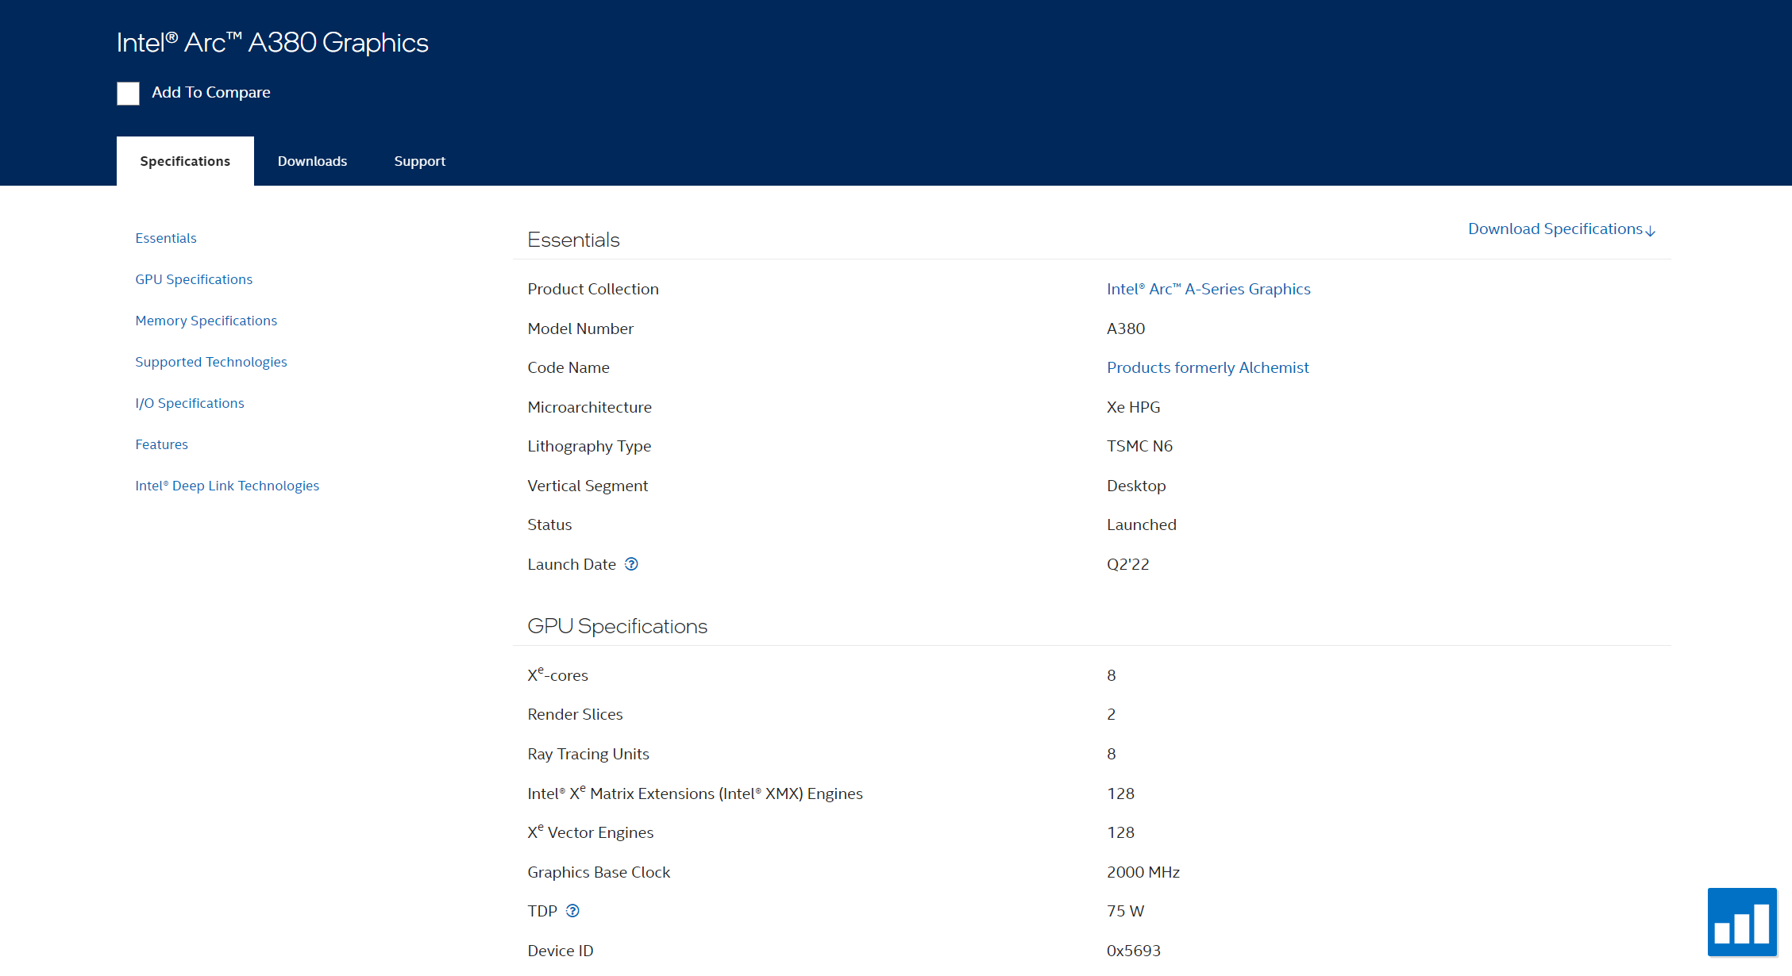
Task: Click the TDP help question icon
Action: click(572, 911)
